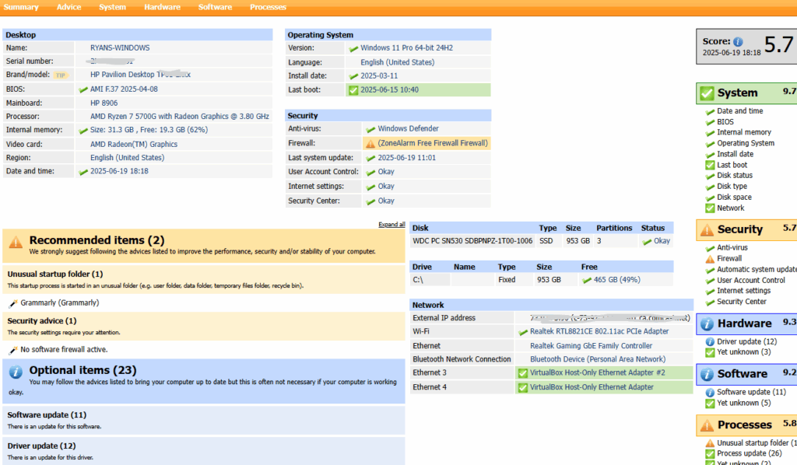Click the green check beside Process update (26)
Image resolution: width=797 pixels, height=465 pixels.
click(710, 454)
